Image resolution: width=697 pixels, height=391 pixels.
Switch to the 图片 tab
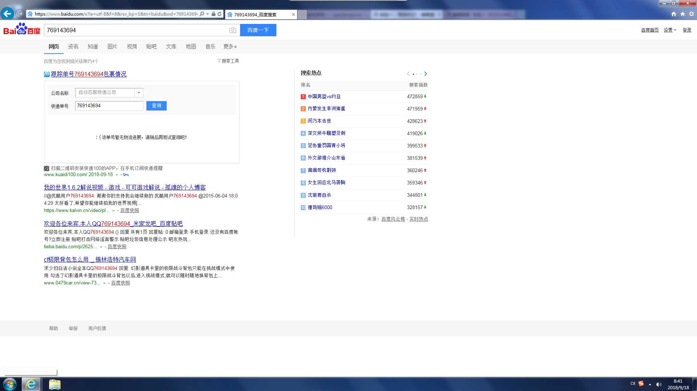pyautogui.click(x=112, y=46)
